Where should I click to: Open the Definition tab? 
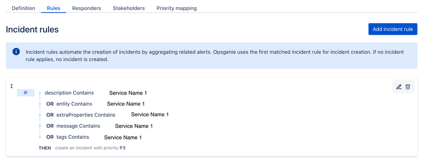[x=23, y=8]
